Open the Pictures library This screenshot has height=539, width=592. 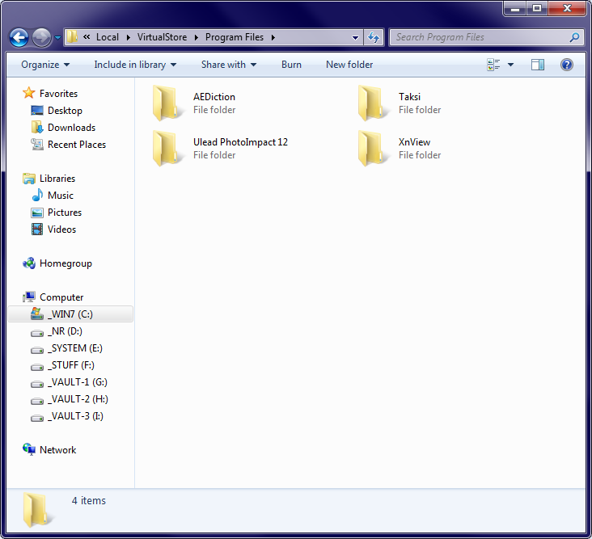[x=65, y=213]
